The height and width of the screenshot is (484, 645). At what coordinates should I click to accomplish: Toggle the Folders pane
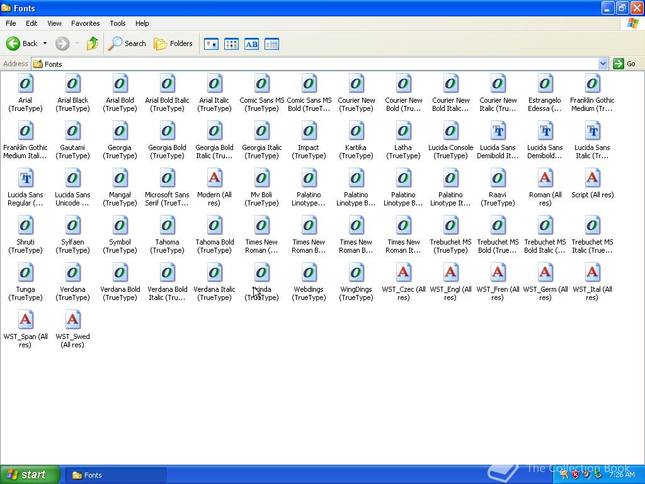pos(173,43)
